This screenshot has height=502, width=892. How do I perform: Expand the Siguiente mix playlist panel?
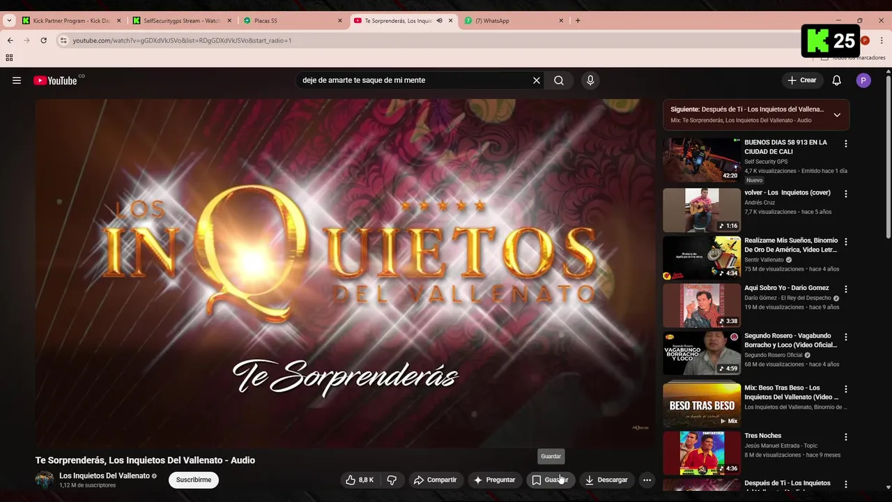coord(837,115)
